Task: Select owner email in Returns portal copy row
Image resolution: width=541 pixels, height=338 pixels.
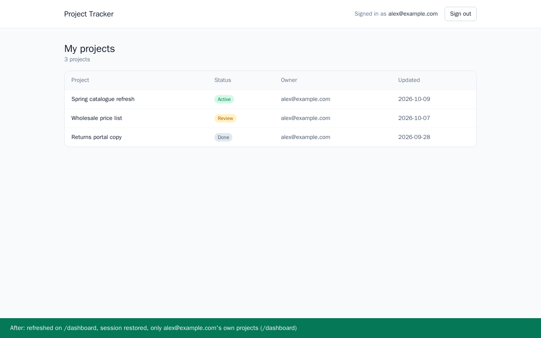Action: pyautogui.click(x=306, y=137)
